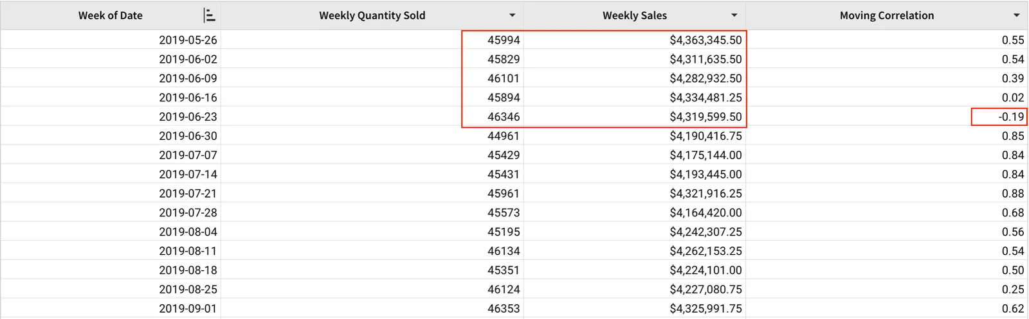
Task: Select correlation 0.02 for week 2019-06-16
Action: click(887, 98)
